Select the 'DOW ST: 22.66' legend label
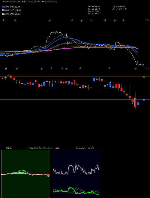Image resolution: width=150 pixels, height=198 pixels. tap(12, 7)
